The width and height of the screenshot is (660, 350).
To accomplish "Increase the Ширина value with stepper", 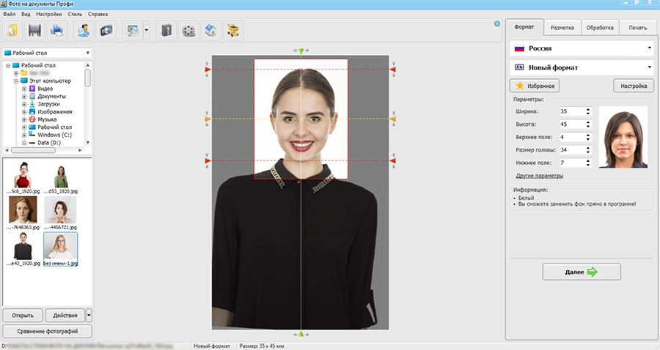I will tap(588, 109).
